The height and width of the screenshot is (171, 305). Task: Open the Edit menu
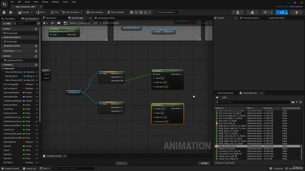pyautogui.click(x=19, y=2)
